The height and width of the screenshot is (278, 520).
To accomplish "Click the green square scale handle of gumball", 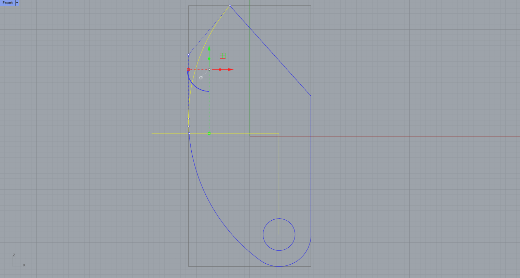I will pos(209,133).
